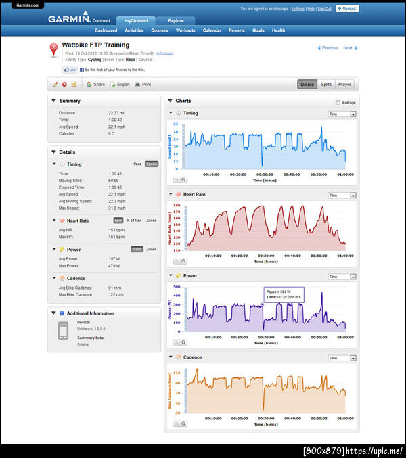406x458 pixels.
Task: Enable the Average checkbox in Charts
Action: [x=338, y=103]
